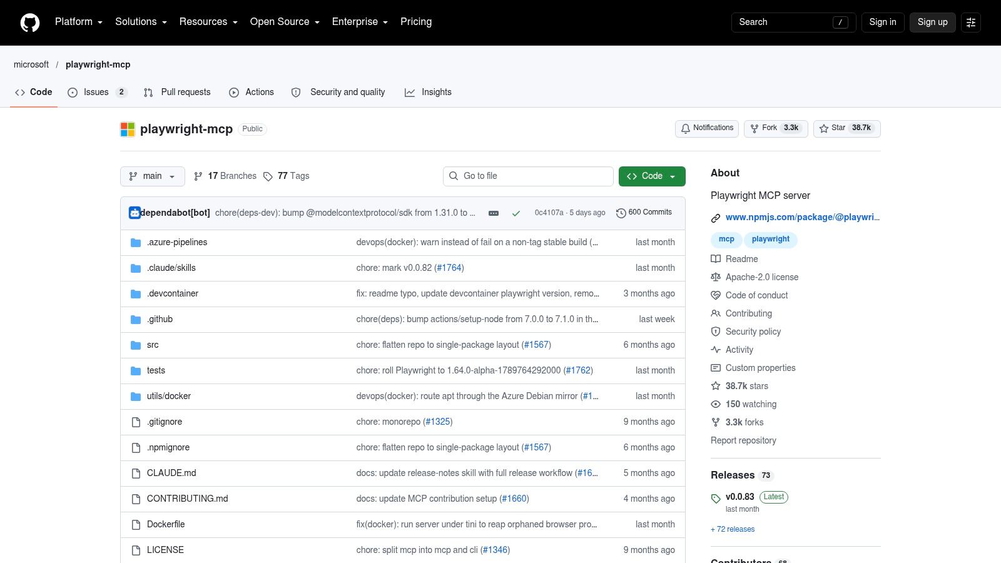Screen dimensions: 1001x563
Task: Expand the commit message ellipsis button
Action: [x=494, y=213]
